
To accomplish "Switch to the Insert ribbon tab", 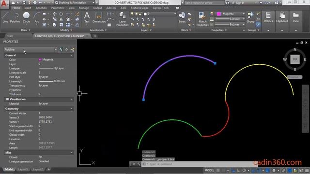I will (28, 8).
